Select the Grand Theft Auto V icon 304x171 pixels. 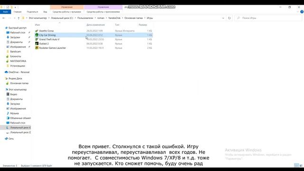pyautogui.click(x=37, y=39)
